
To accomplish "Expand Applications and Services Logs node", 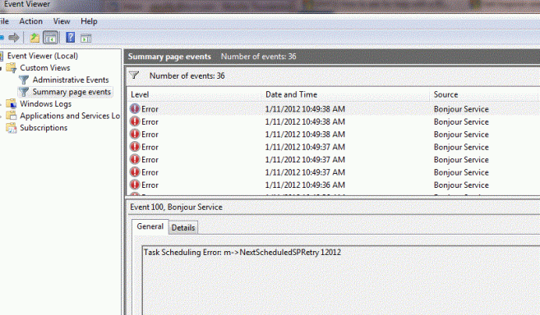I will [x=1, y=116].
